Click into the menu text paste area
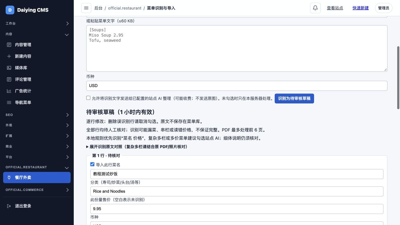This screenshot has width=400, height=225. pos(237,48)
